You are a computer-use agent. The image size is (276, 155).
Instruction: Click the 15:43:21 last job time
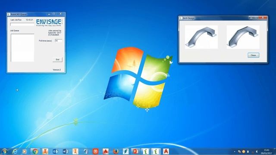pyautogui.click(x=29, y=20)
